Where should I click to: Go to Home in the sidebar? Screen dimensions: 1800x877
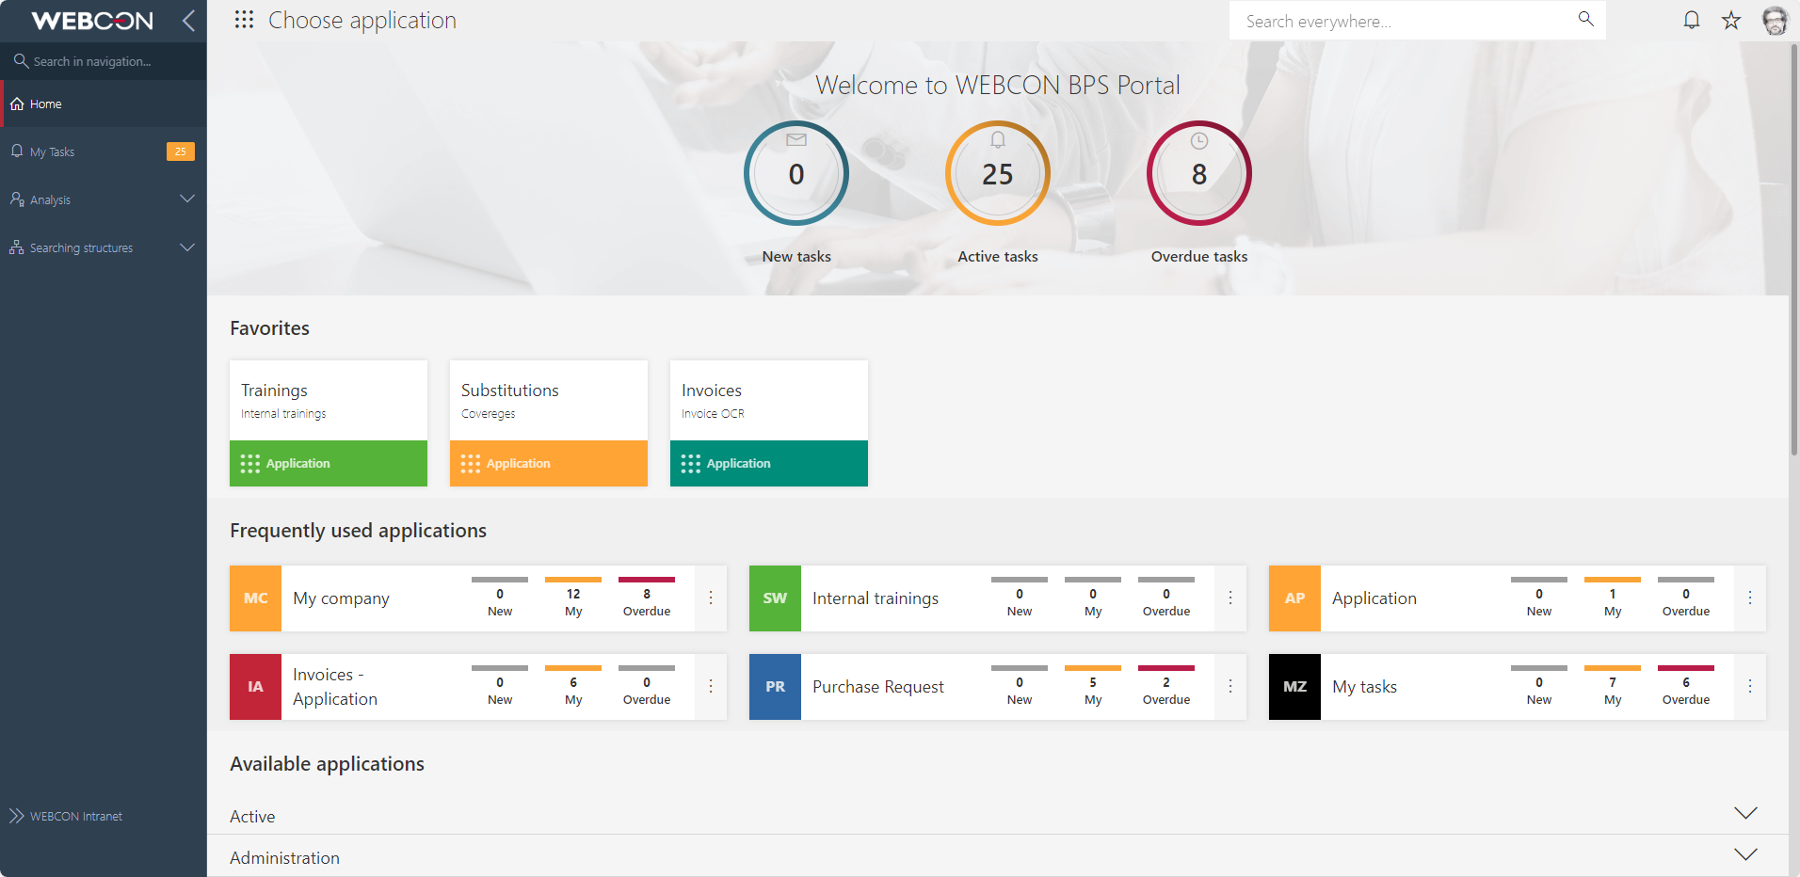pyautogui.click(x=104, y=104)
